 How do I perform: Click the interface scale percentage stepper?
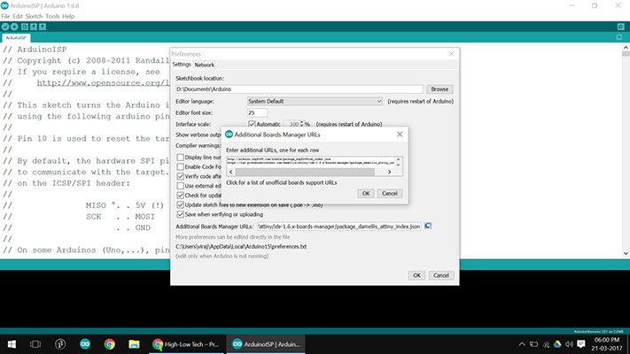(302, 124)
